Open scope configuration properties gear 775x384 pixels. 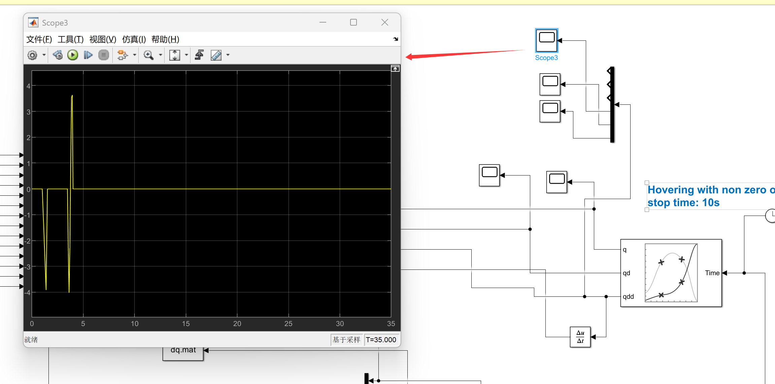pos(32,55)
